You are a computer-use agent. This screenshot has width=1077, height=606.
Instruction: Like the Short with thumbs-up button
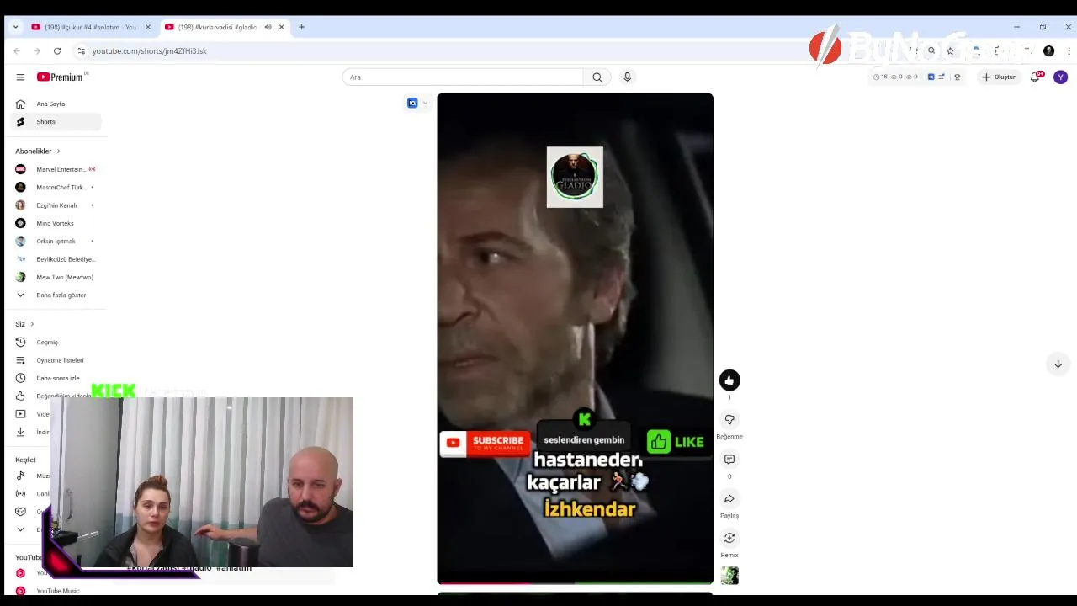click(x=729, y=380)
